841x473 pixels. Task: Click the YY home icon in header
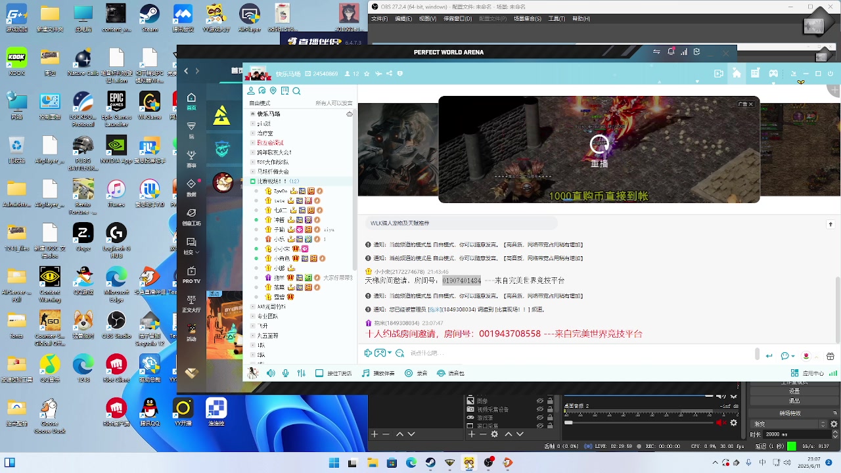pos(737,74)
